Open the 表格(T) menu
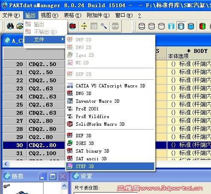 [x=73, y=15]
